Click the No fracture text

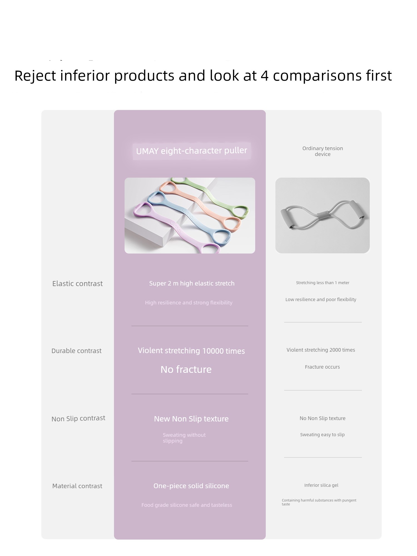pos(186,369)
